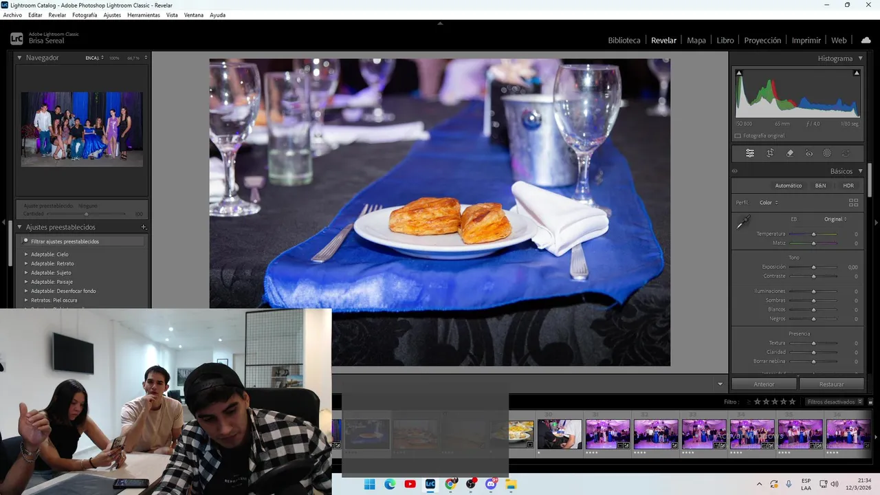Expand the Adaptable: Retrato preset group

26,263
